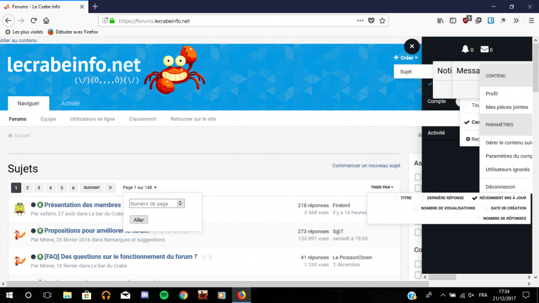This screenshot has width=539, height=303.
Task: Open Utilisateurs en ligne
Action: point(93,119)
